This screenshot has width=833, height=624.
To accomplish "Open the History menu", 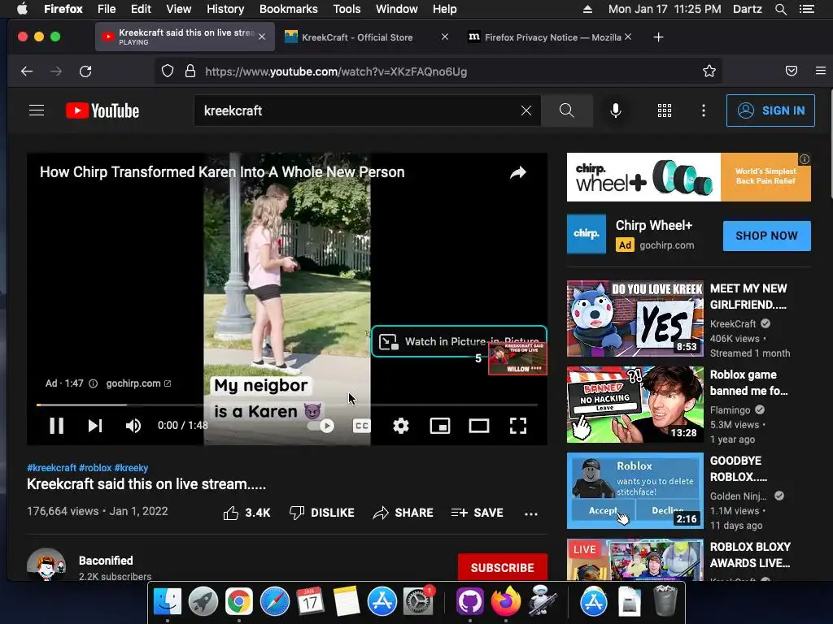I will pyautogui.click(x=225, y=9).
